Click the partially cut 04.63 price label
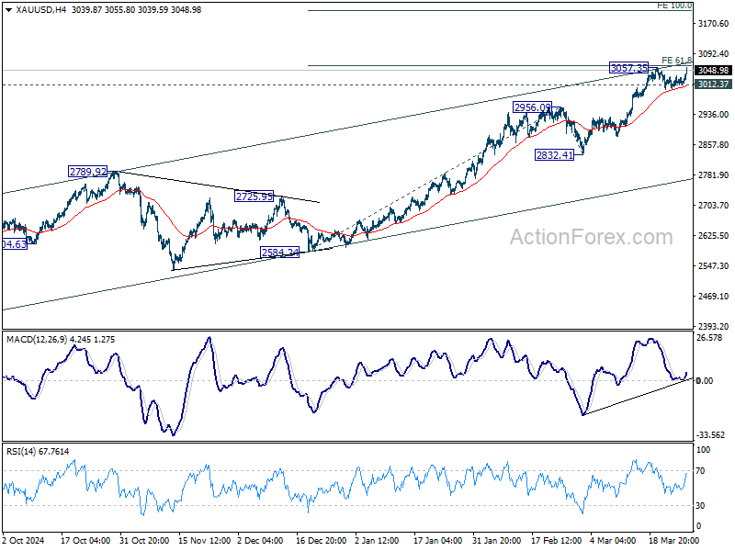Viewport: 735px width, 551px height. click(x=15, y=244)
